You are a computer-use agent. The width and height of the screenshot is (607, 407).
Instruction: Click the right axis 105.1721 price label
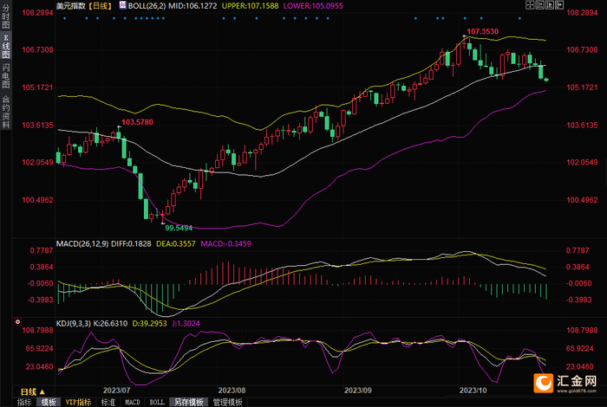[582, 87]
